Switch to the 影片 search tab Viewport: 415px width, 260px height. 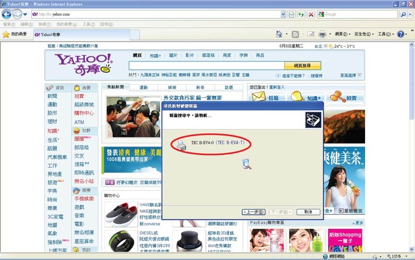click(189, 55)
